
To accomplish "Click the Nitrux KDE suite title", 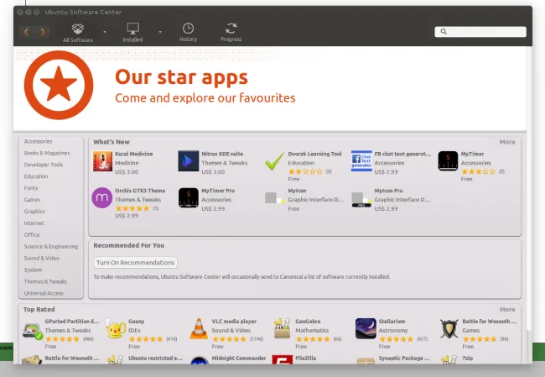I will click(222, 154).
